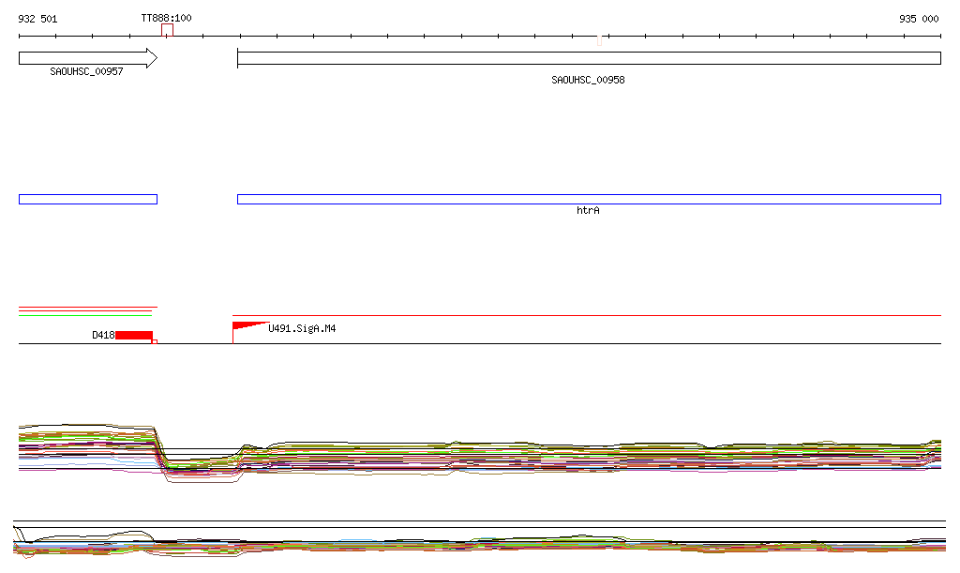Click the small gray marker on the ruler
This screenshot has height=573, width=960.
point(600,39)
